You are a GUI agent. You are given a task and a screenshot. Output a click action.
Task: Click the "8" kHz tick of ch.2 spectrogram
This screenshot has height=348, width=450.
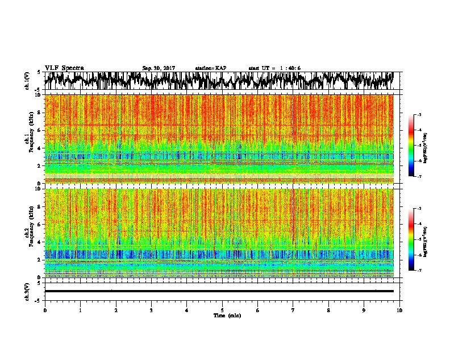coord(40,206)
